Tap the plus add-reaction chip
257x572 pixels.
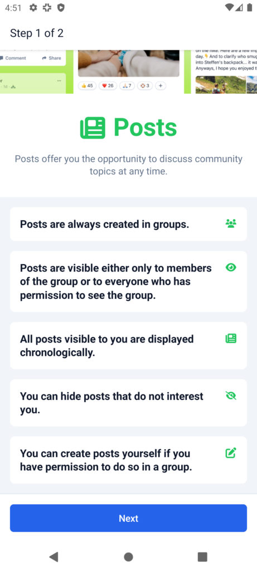pyautogui.click(x=161, y=85)
